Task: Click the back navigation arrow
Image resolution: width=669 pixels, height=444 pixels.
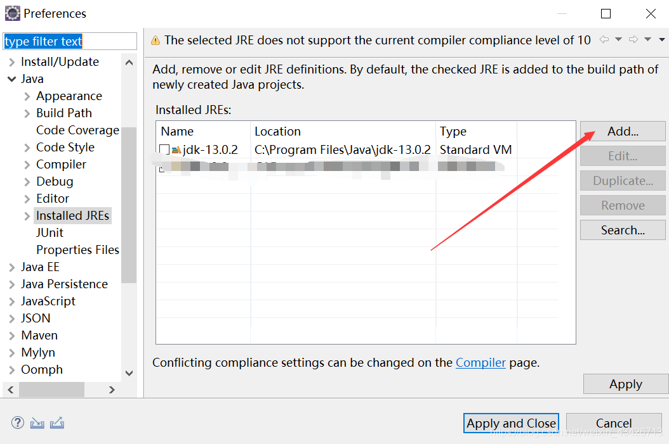Action: [604, 39]
